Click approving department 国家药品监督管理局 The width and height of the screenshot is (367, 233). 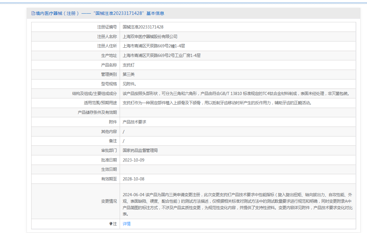click(x=140, y=150)
